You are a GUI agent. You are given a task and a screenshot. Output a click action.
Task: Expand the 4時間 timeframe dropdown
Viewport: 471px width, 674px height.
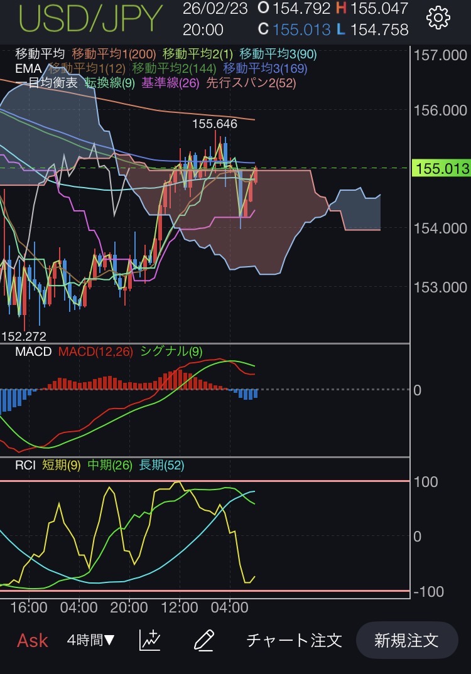[91, 640]
